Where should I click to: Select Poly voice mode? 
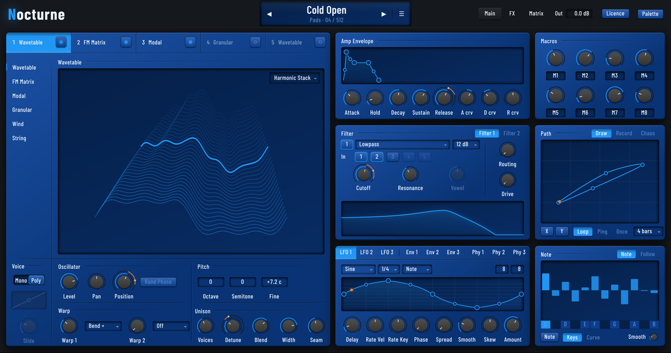(36, 280)
